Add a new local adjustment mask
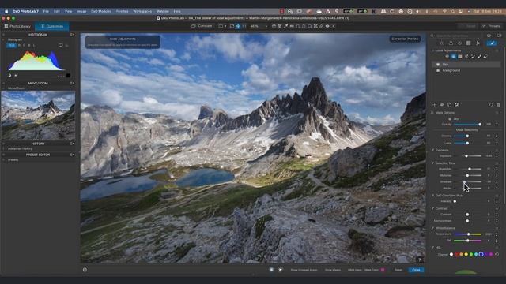 pyautogui.click(x=435, y=105)
